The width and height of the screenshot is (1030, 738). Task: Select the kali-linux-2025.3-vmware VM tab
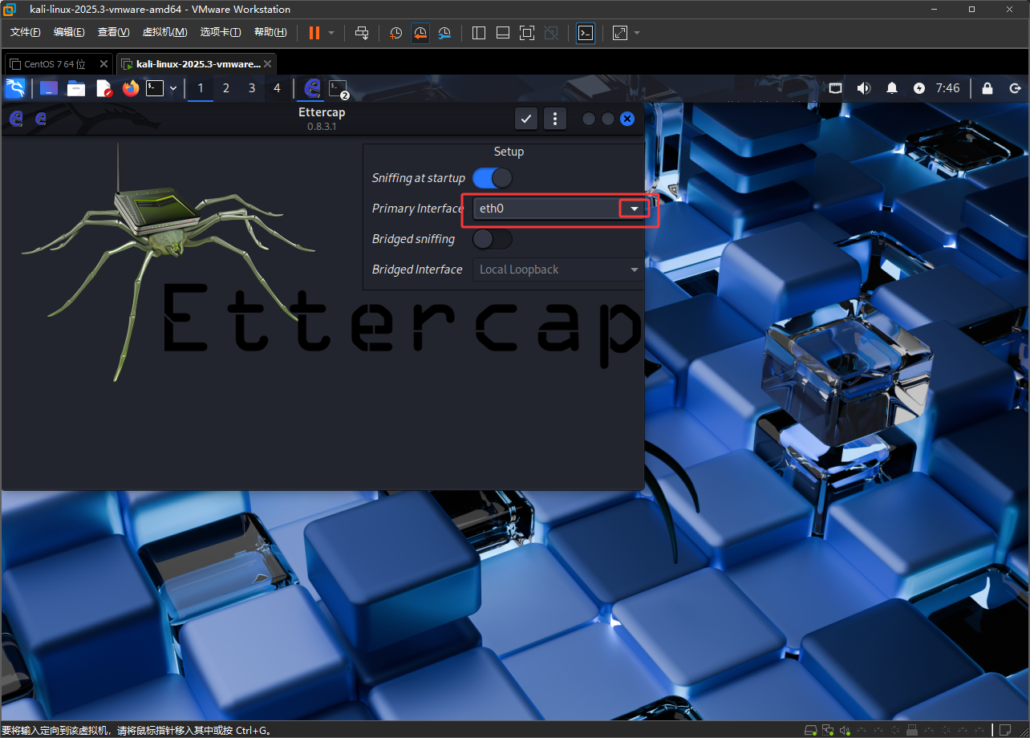pos(196,64)
